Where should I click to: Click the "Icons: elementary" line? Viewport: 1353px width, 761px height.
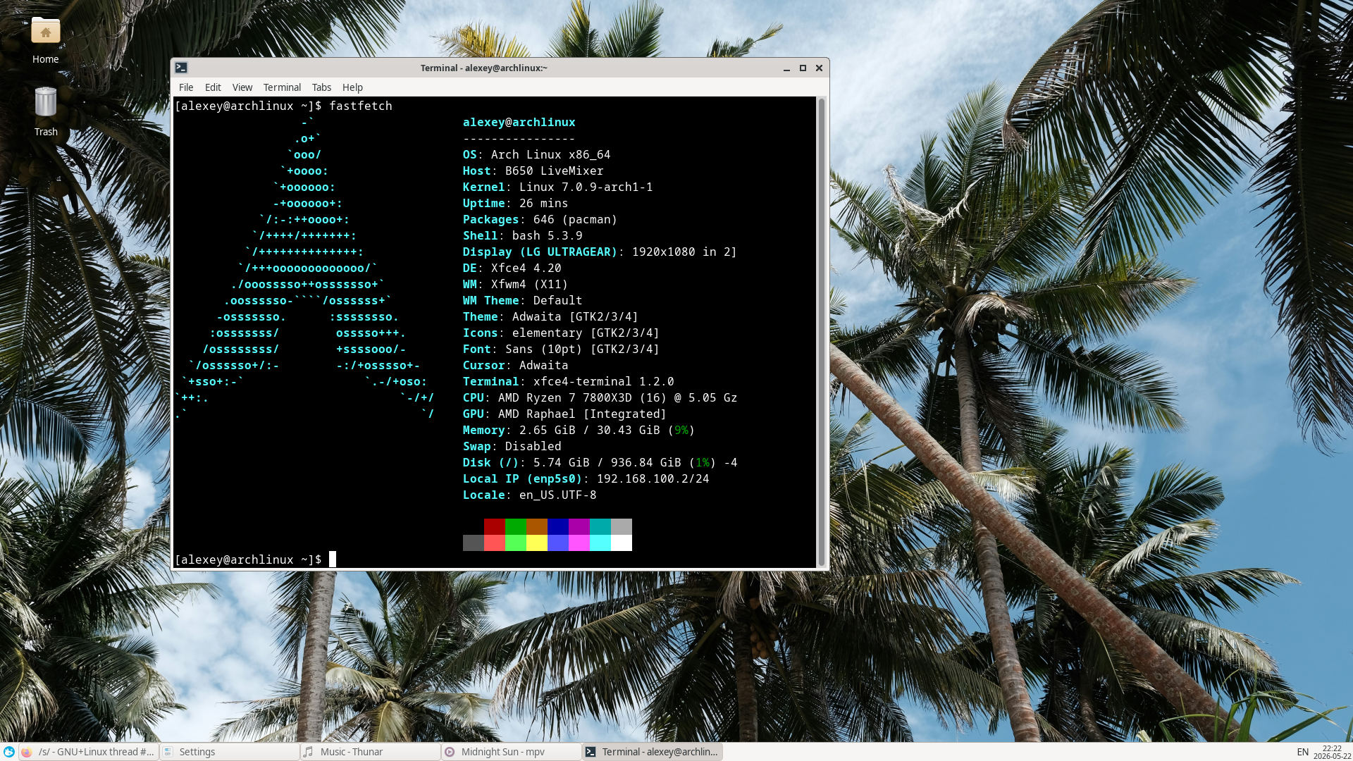(562, 333)
